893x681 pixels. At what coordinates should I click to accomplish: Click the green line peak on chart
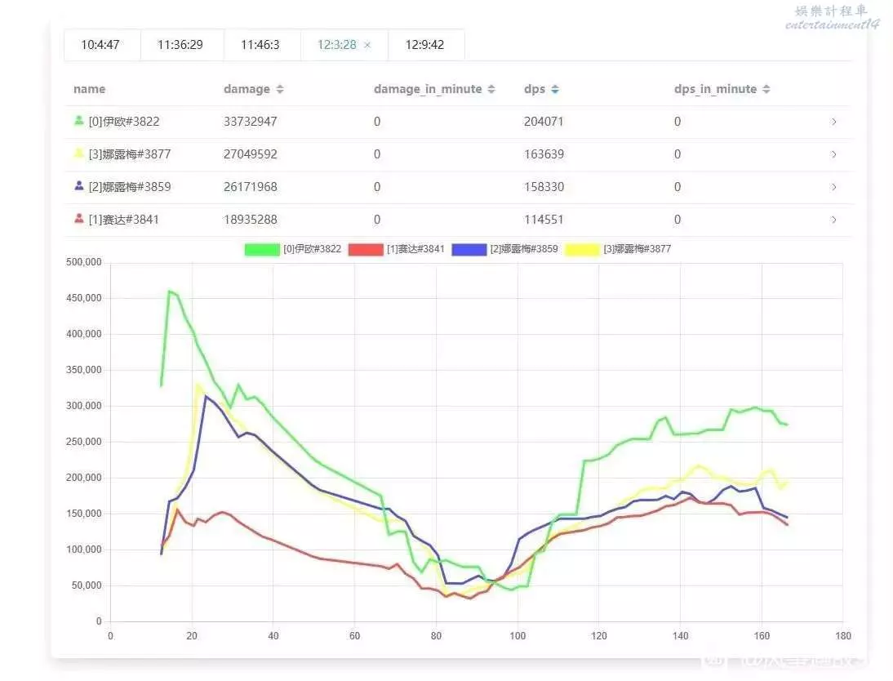169,291
